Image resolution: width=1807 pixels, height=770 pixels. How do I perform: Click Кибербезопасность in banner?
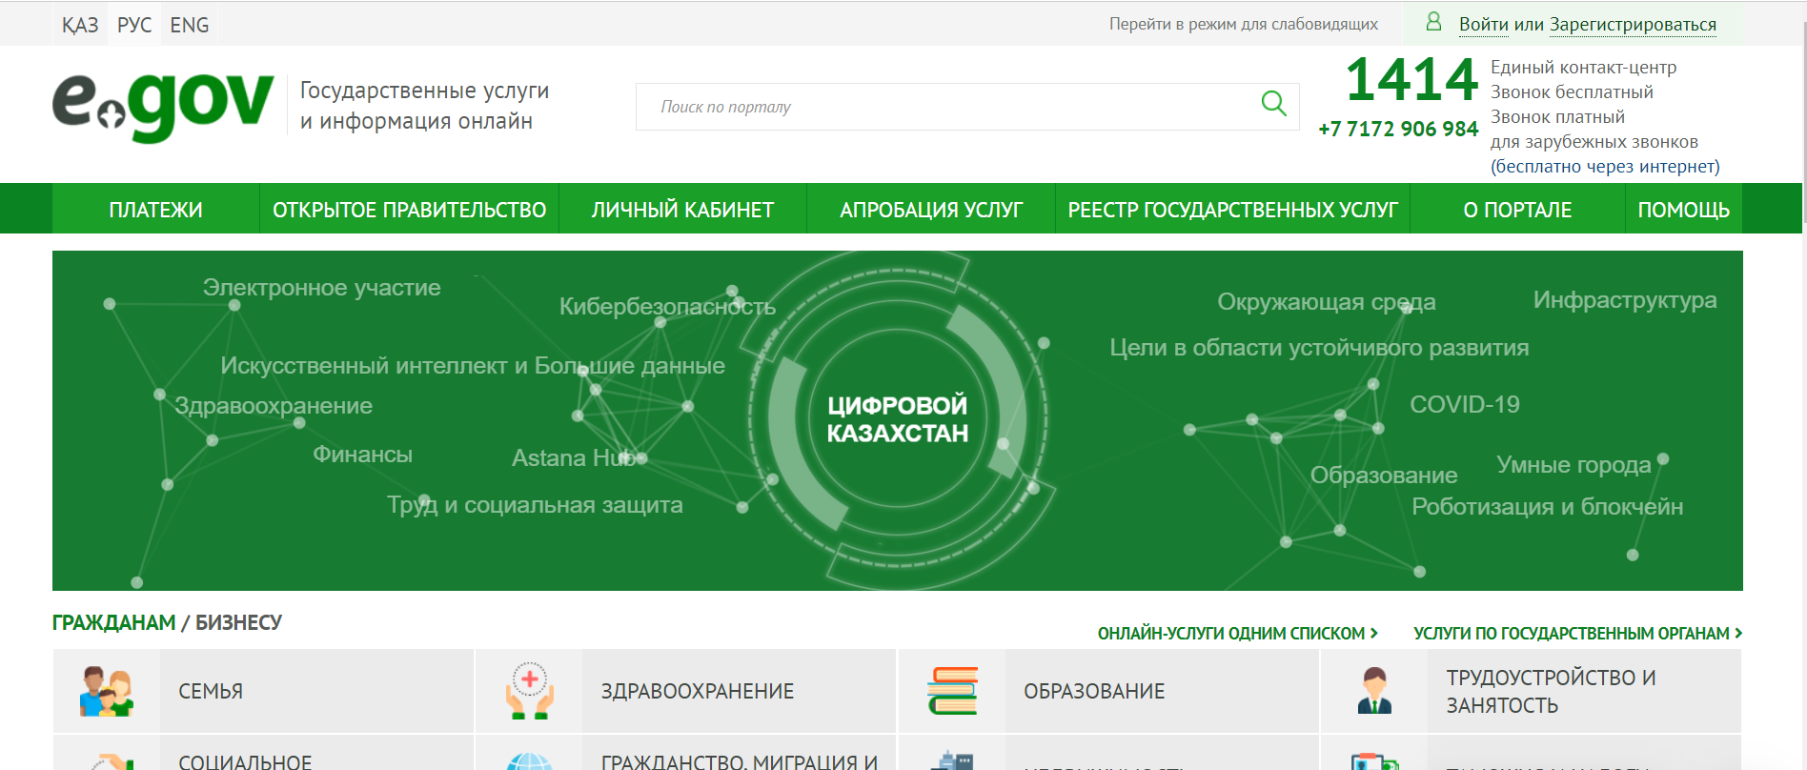tap(667, 307)
